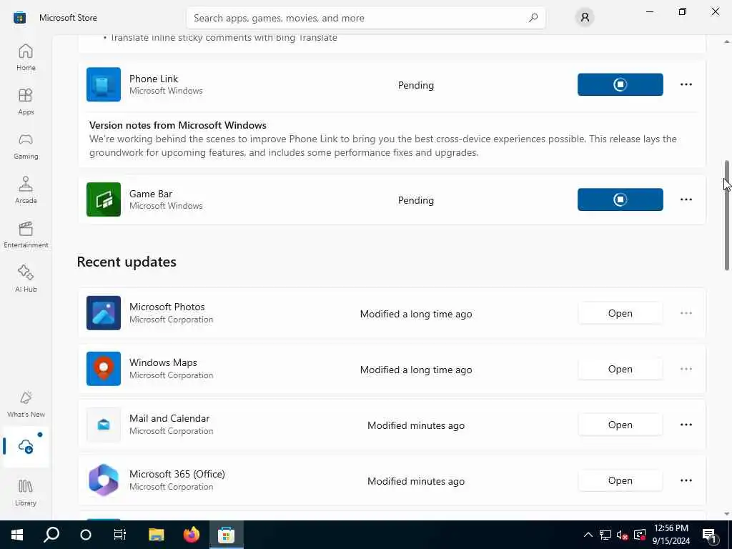This screenshot has width=732, height=549.
Task: Click the Microsoft Photos app icon
Action: pyautogui.click(x=104, y=313)
